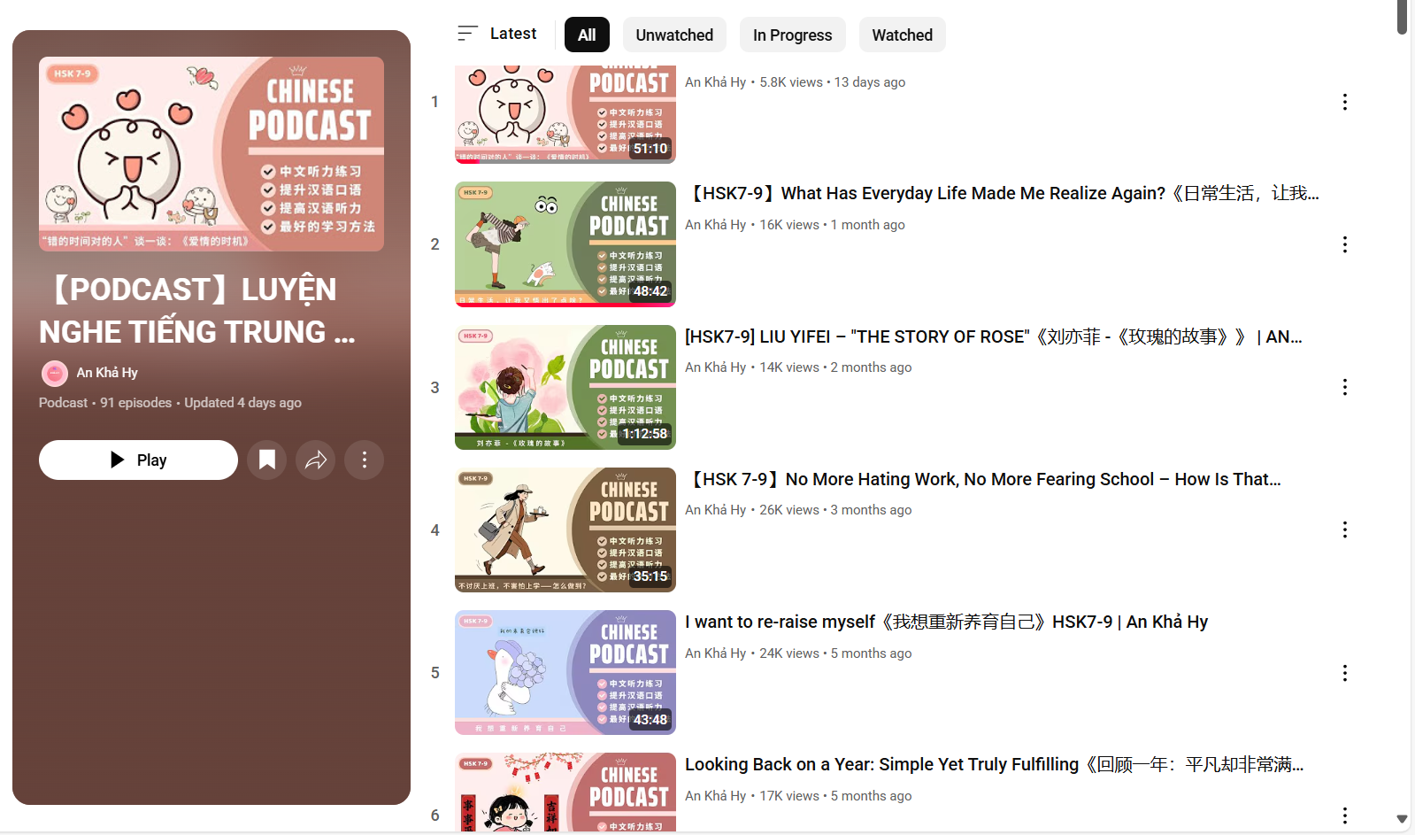Save the podcast playlist with bookmark icon
The image size is (1415, 835).
click(266, 460)
